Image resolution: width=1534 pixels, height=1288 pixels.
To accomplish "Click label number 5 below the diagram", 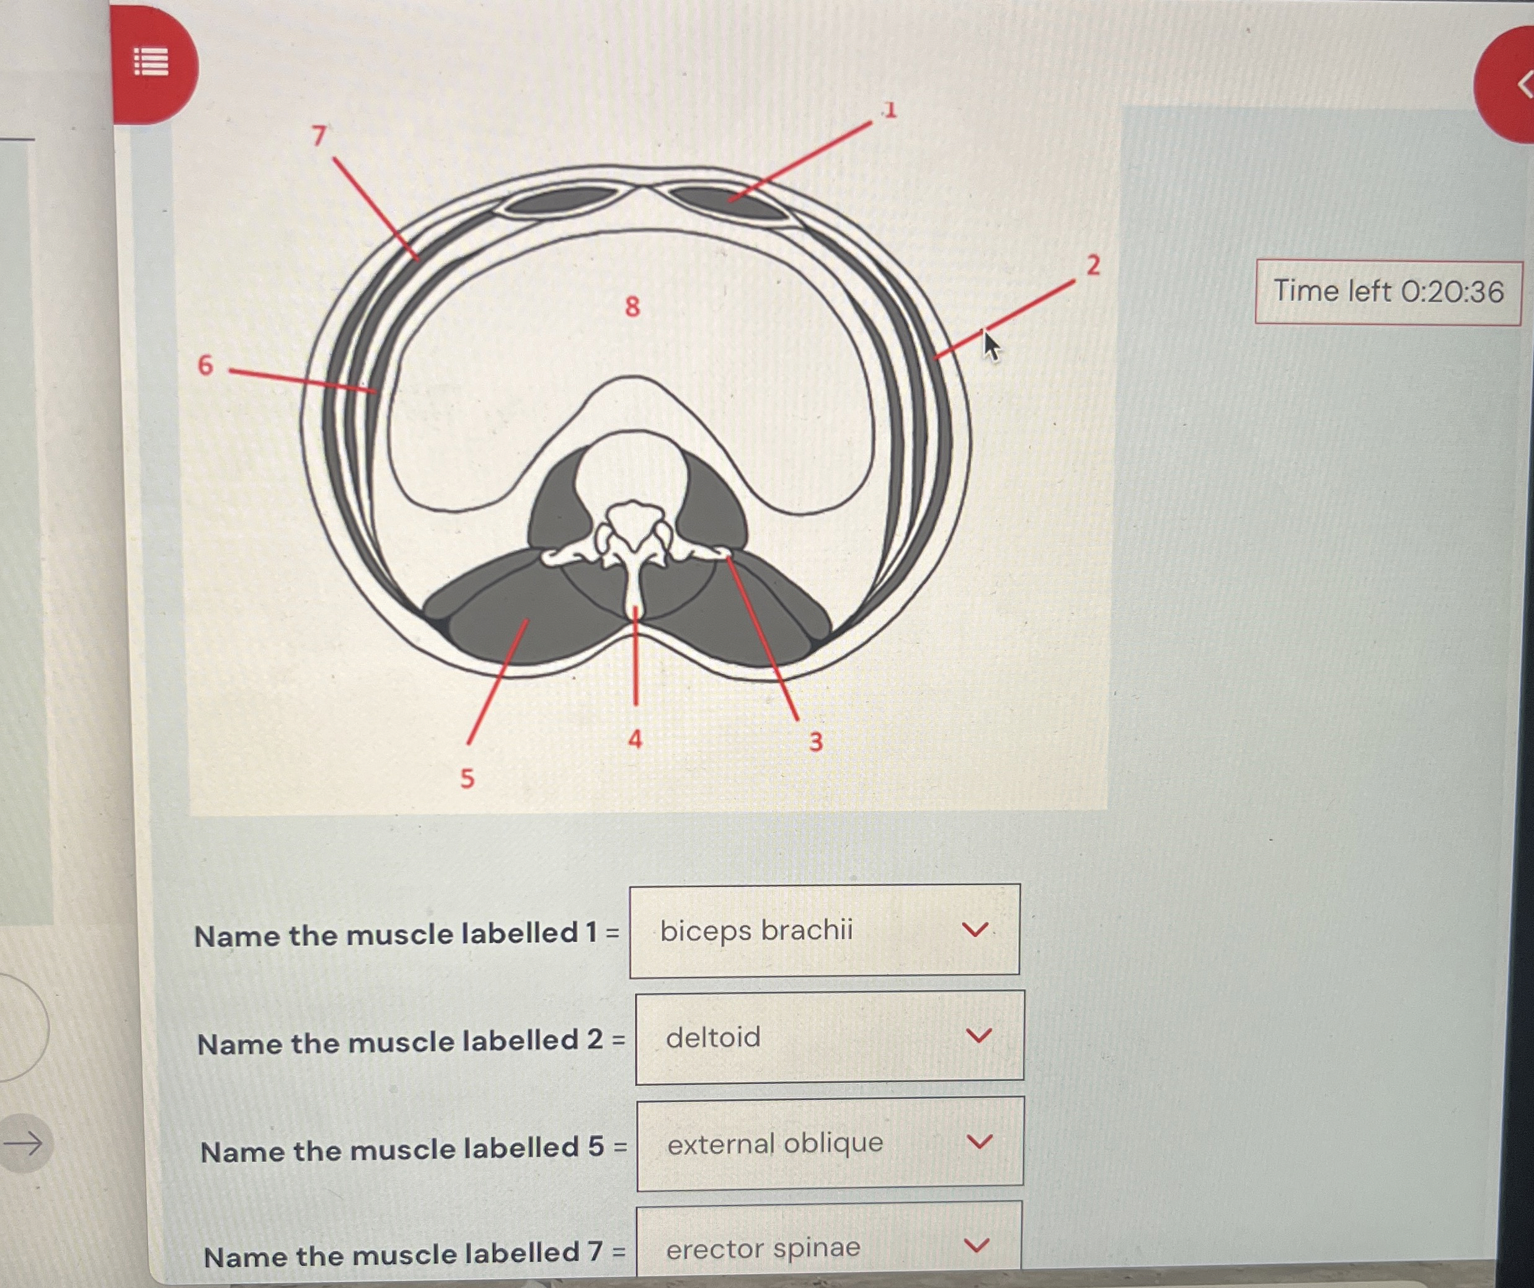I will (x=467, y=779).
